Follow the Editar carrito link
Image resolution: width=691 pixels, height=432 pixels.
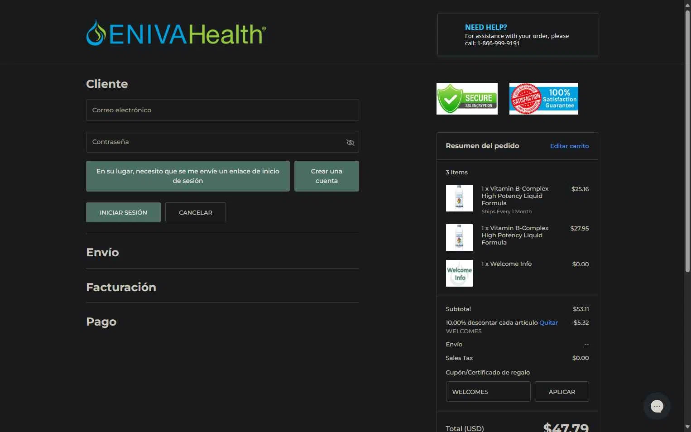(569, 146)
